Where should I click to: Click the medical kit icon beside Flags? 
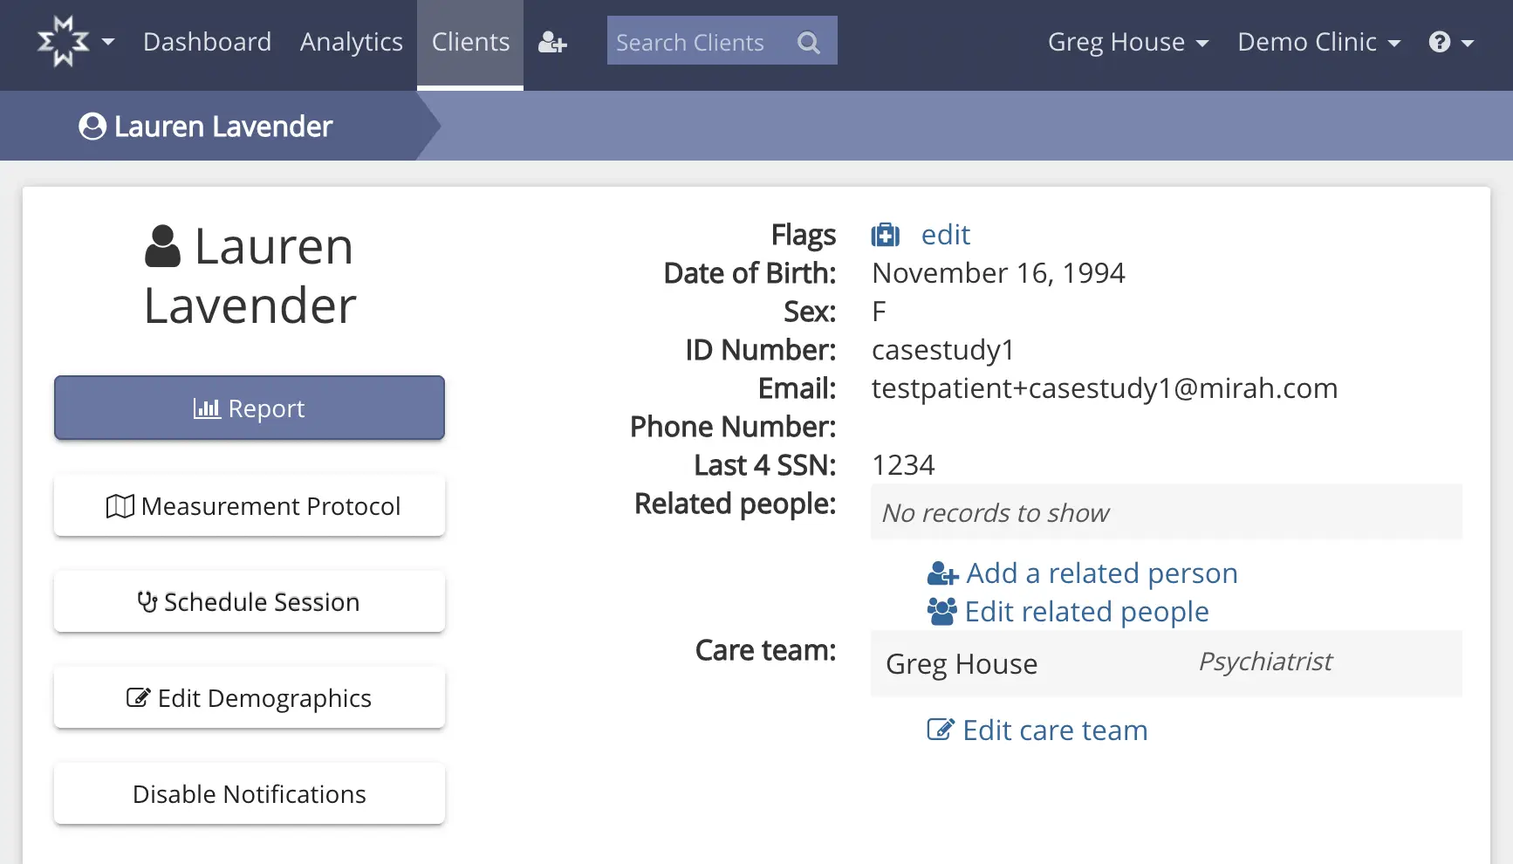pos(885,235)
